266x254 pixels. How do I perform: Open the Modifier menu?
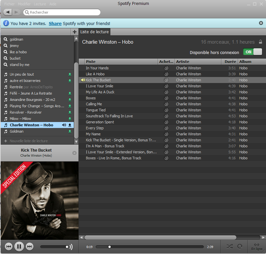coord(24,4)
